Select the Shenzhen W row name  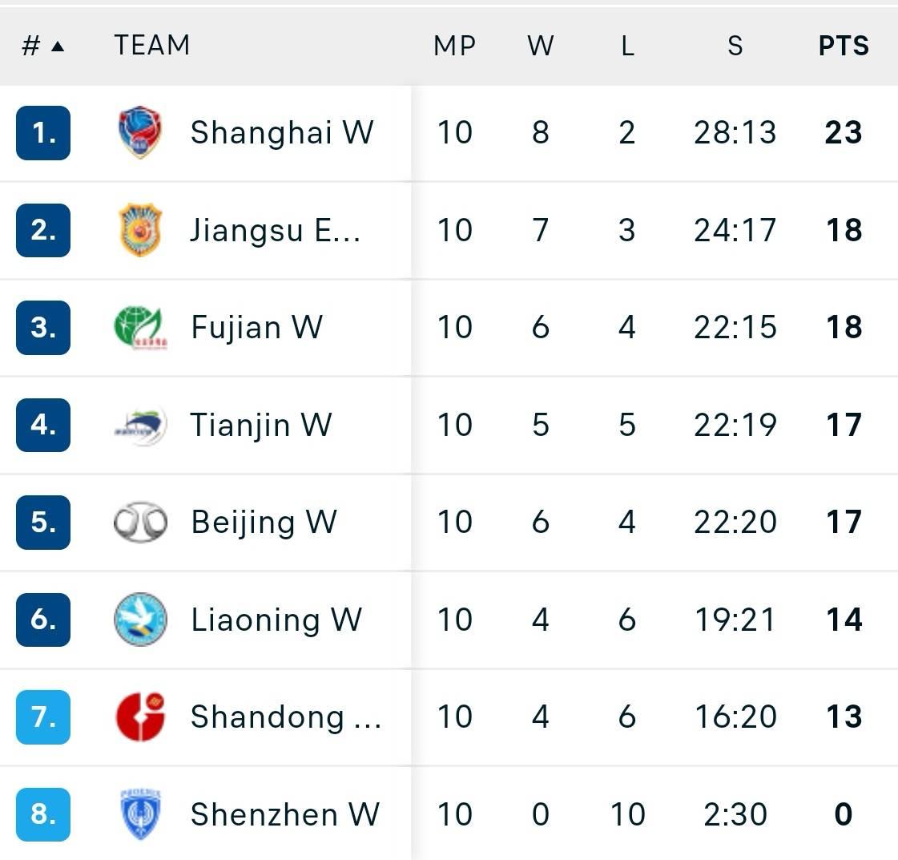coord(284,814)
